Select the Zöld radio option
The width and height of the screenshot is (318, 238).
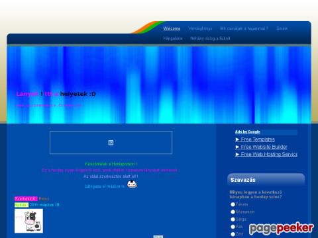point(233,234)
